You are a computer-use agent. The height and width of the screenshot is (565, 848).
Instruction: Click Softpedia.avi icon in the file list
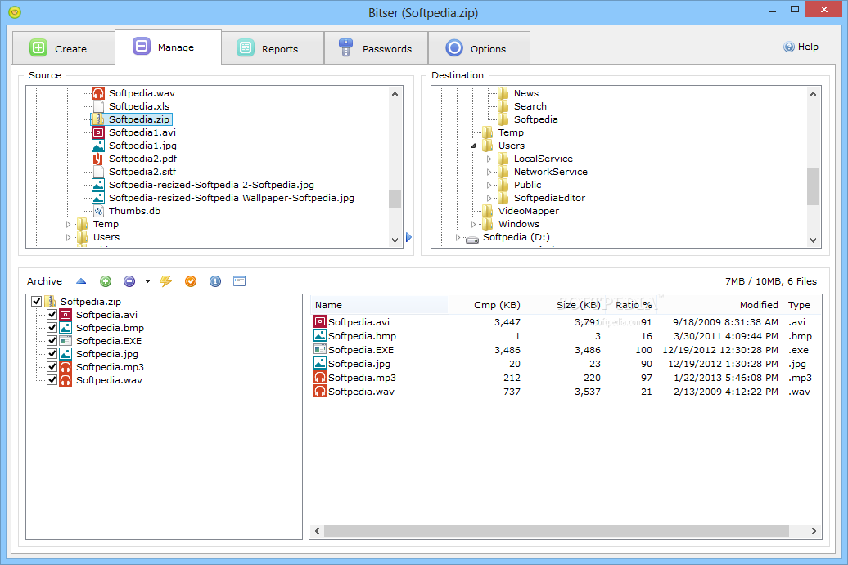320,322
